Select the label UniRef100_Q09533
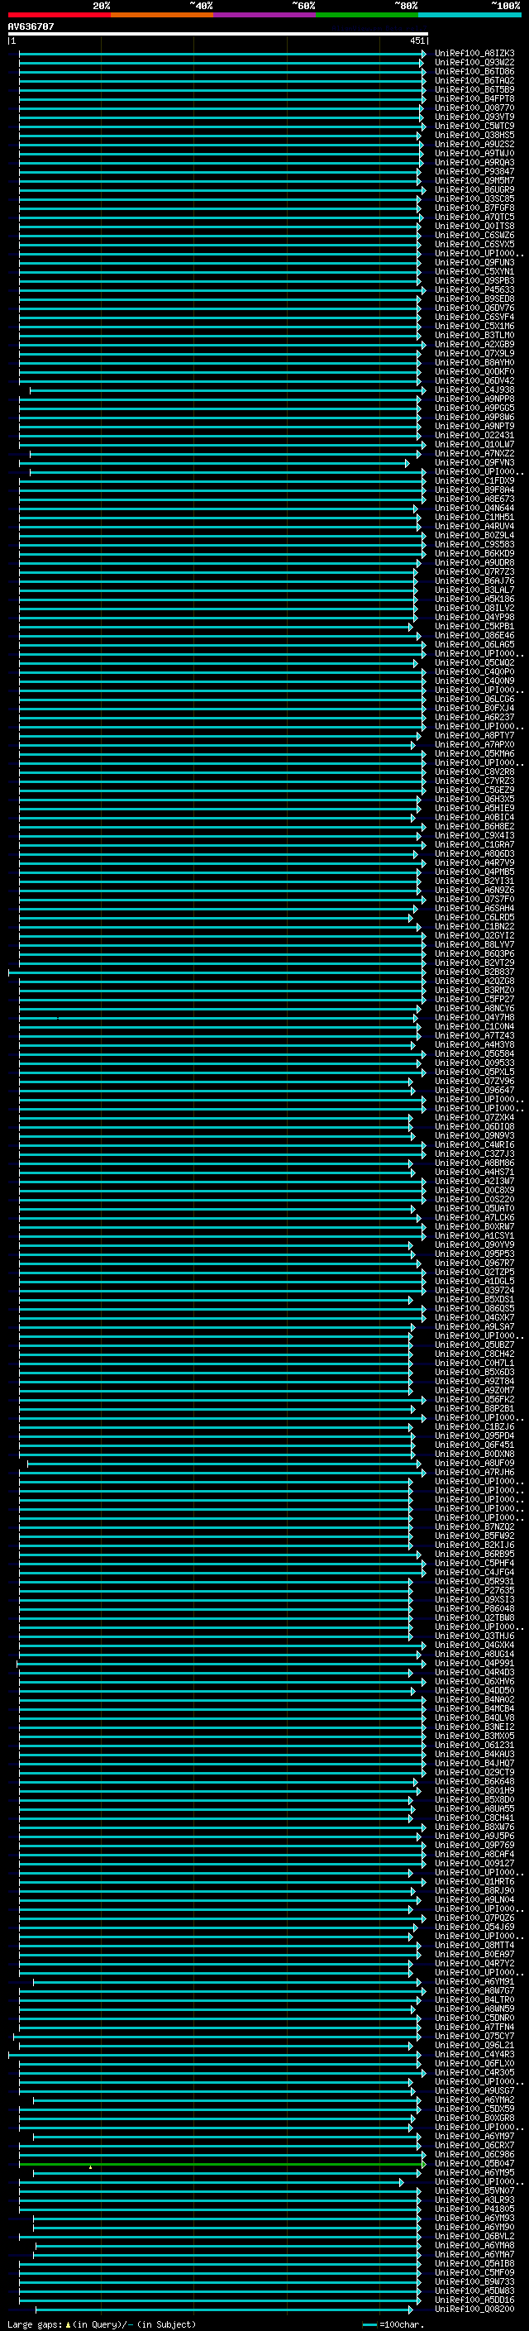 click(474, 1063)
